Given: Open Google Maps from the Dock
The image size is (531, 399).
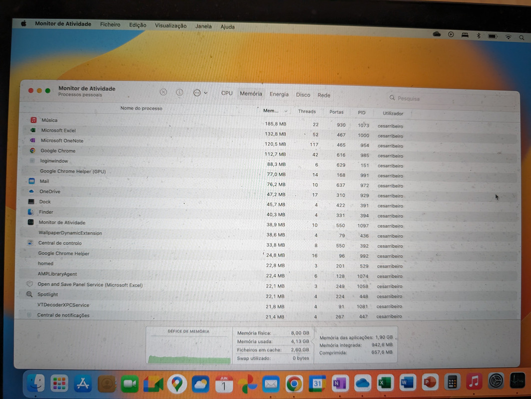Looking at the screenshot, I should tap(177, 384).
